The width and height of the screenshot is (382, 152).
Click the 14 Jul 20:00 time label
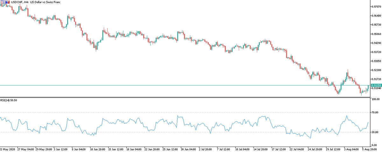[261, 149]
